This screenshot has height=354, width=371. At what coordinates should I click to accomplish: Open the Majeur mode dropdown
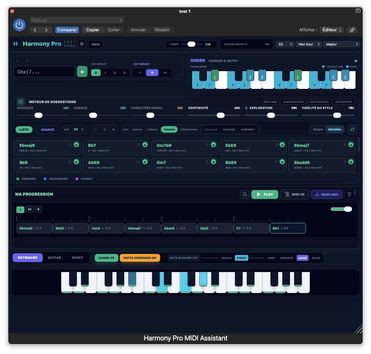point(341,44)
